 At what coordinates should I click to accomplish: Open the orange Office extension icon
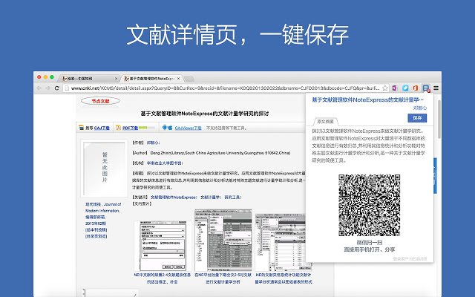click(416, 88)
